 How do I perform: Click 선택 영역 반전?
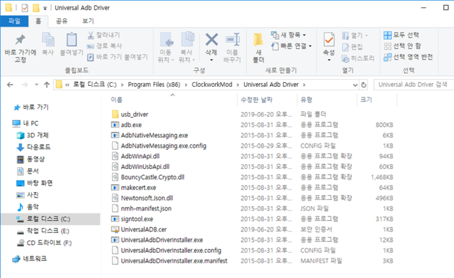coord(408,57)
